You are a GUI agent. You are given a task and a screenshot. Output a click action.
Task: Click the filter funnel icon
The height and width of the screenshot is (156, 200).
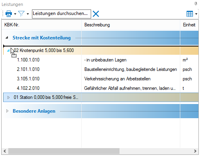pos(21,14)
